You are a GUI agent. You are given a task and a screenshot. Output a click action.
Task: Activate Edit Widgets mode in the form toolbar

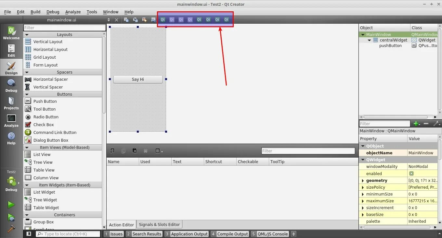126,20
